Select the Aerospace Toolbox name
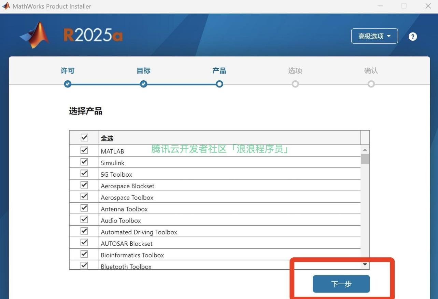This screenshot has width=438, height=299. 127,198
